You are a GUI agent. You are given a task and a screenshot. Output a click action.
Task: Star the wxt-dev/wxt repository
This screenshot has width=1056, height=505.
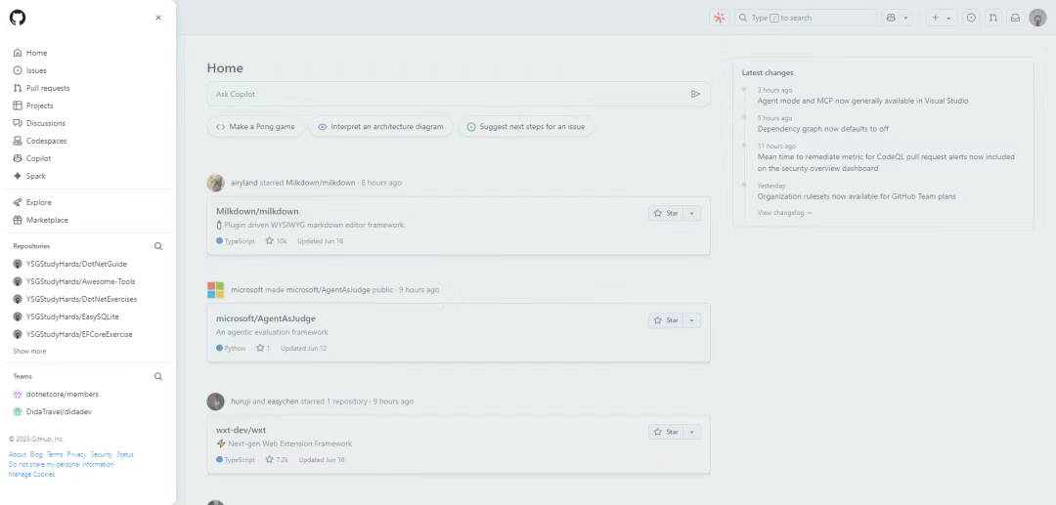pos(666,432)
